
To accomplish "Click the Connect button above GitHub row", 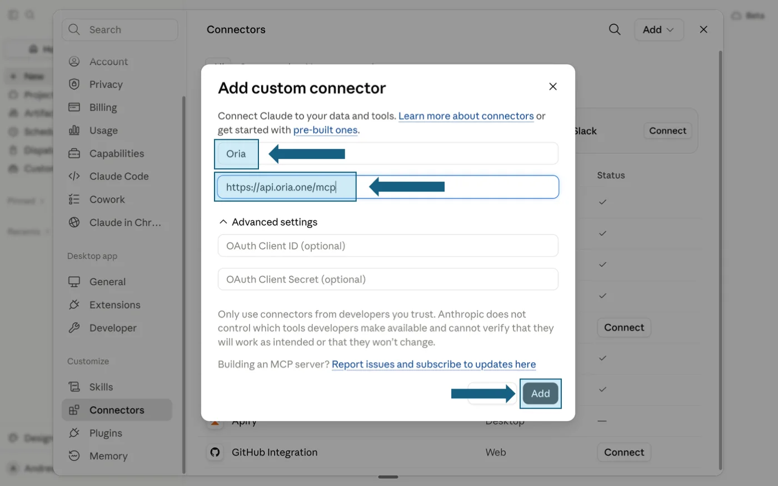I will click(624, 328).
